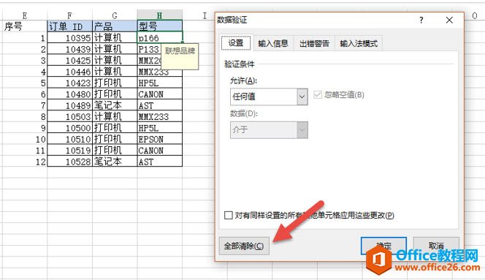Click the help question mark icon

[x=421, y=20]
